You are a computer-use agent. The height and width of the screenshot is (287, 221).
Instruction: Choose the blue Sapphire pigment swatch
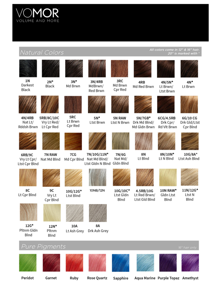tap(121, 263)
